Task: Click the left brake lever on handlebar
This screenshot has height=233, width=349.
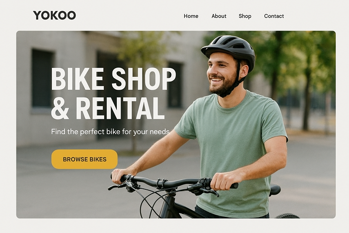Action: (117, 186)
